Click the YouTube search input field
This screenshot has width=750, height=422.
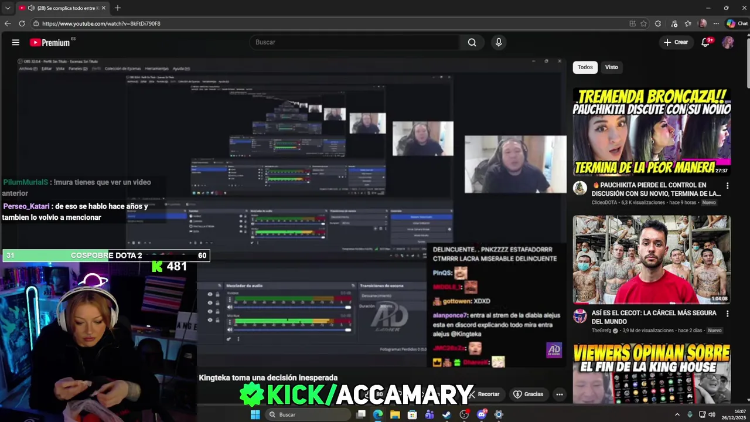[354, 42]
